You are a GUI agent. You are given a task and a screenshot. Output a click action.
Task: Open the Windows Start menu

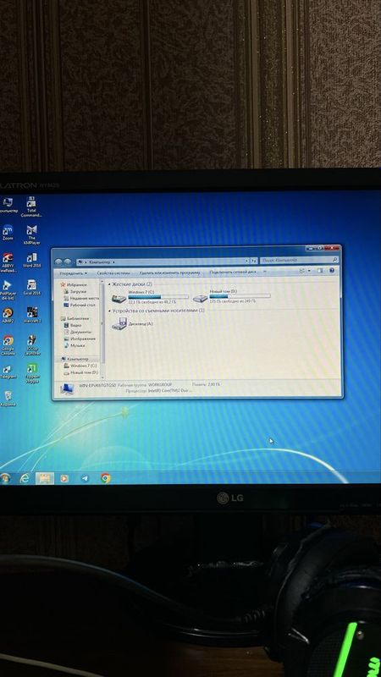pos(5,478)
